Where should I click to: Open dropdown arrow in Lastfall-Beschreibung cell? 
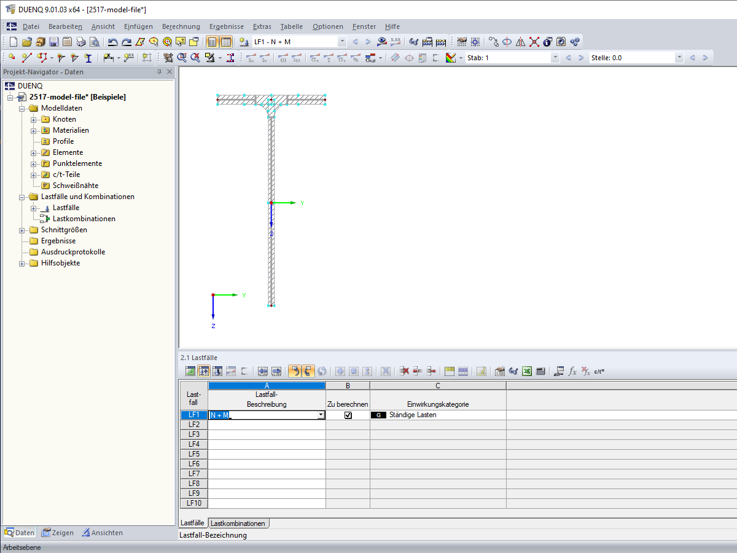[321, 415]
